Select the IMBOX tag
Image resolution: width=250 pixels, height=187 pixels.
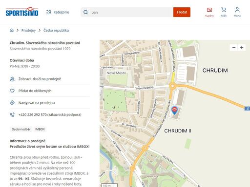click(x=40, y=129)
